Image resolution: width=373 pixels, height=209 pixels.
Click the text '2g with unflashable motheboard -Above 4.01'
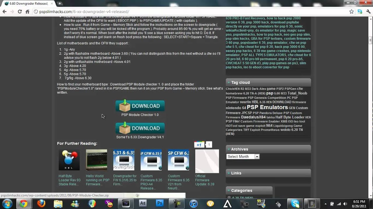pyautogui.click(x=97, y=62)
